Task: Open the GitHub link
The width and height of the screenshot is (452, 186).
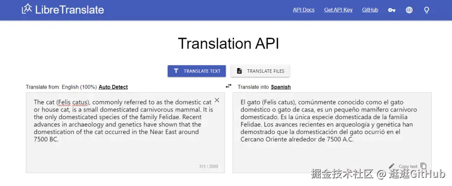Action: pyautogui.click(x=370, y=10)
